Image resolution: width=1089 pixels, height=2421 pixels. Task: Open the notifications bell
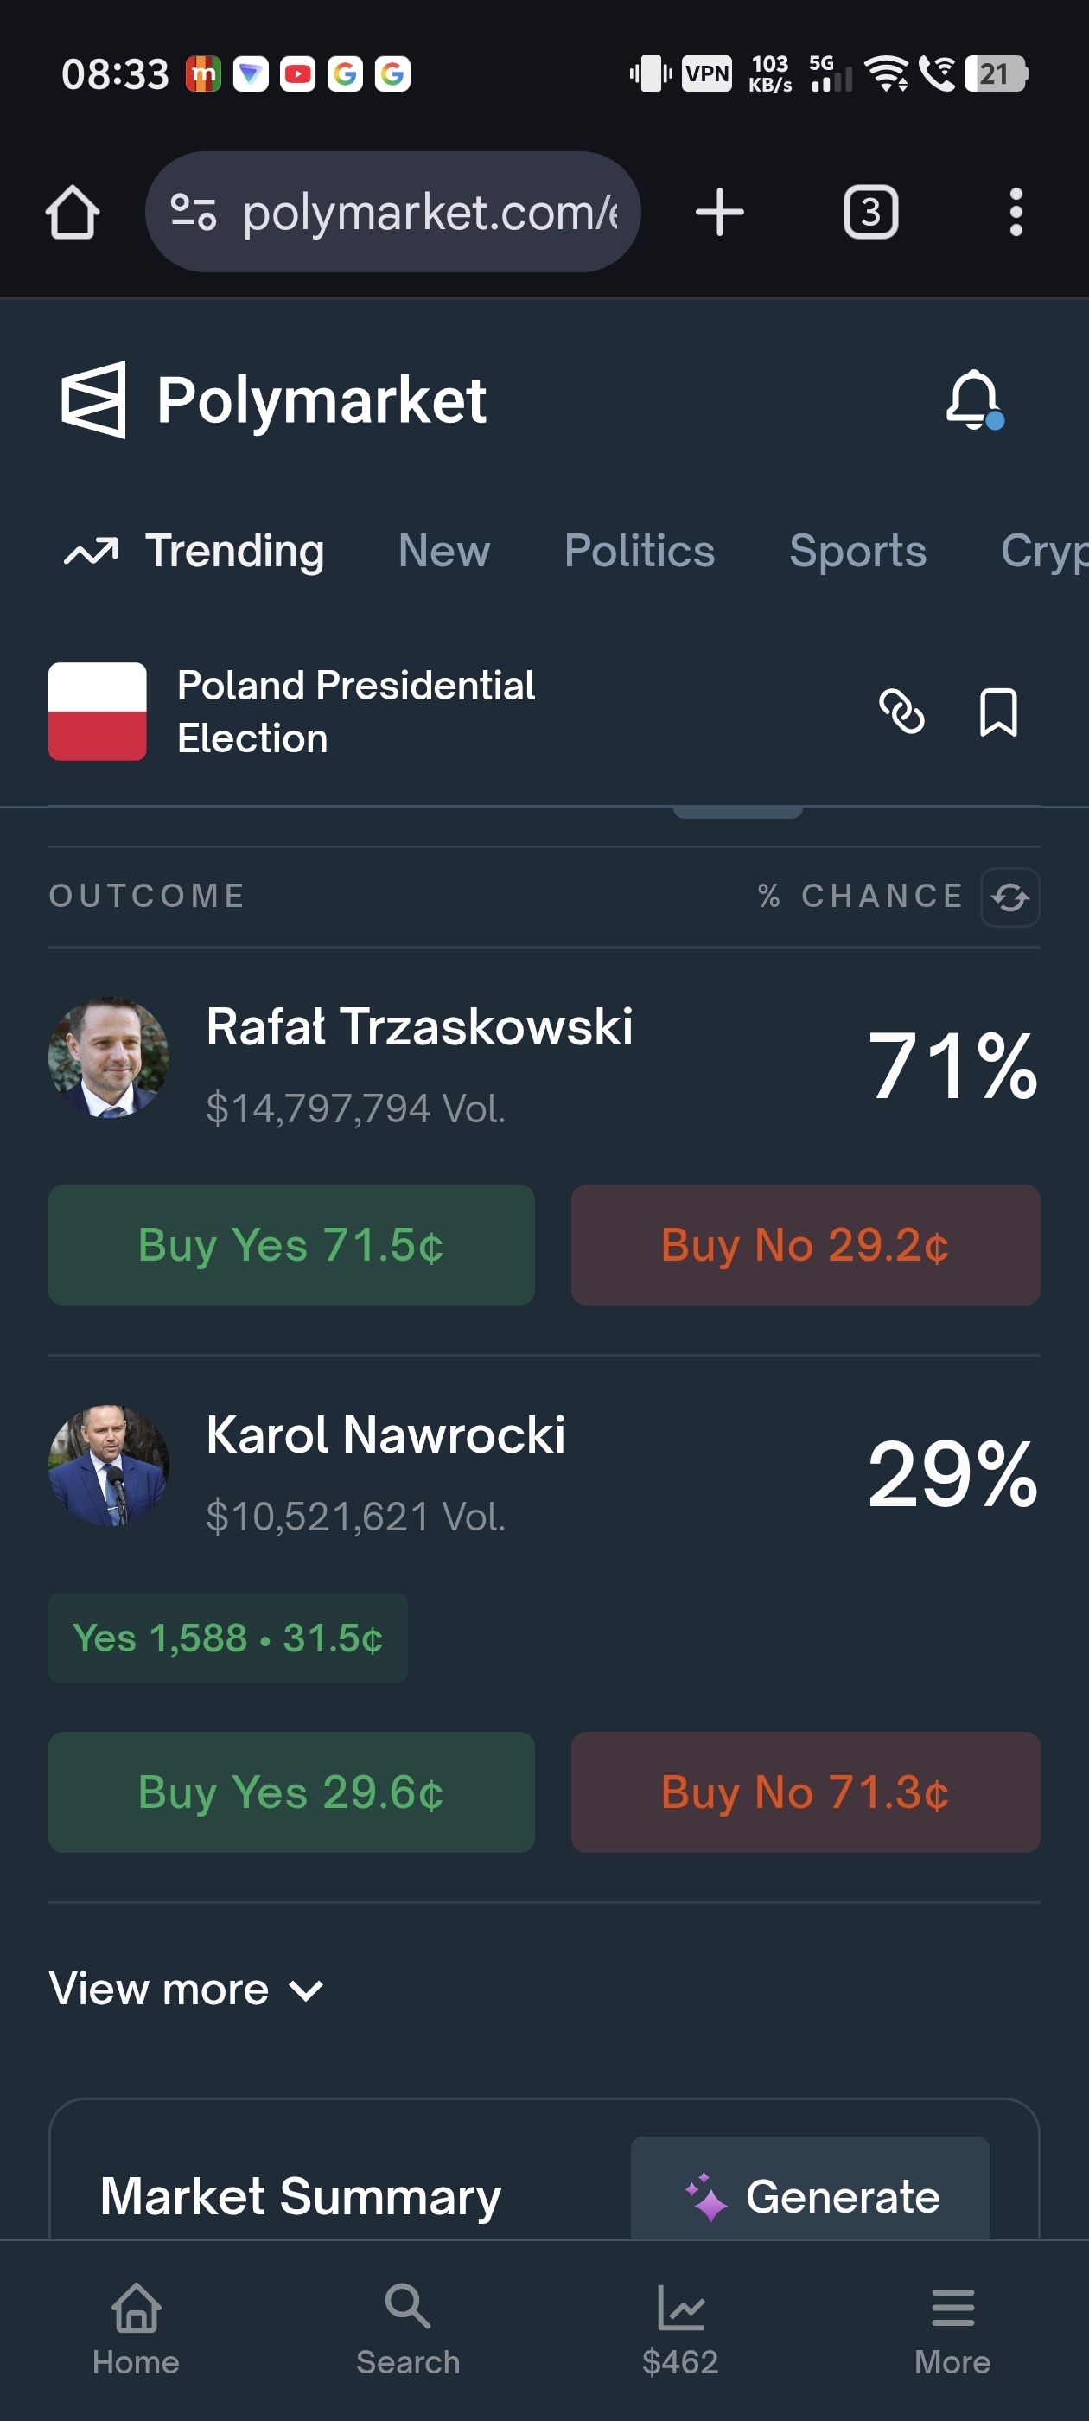(973, 400)
